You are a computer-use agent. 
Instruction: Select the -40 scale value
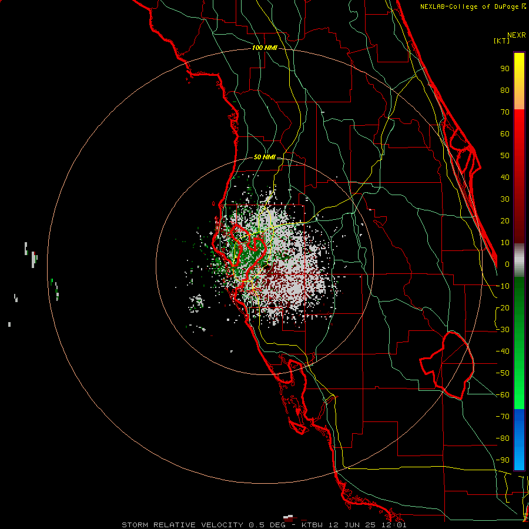coord(503,351)
